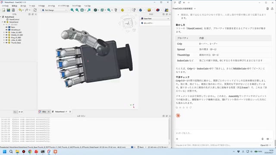Share the Claude conversation
The height and width of the screenshot is (155, 276).
pyautogui.click(x=272, y=9)
